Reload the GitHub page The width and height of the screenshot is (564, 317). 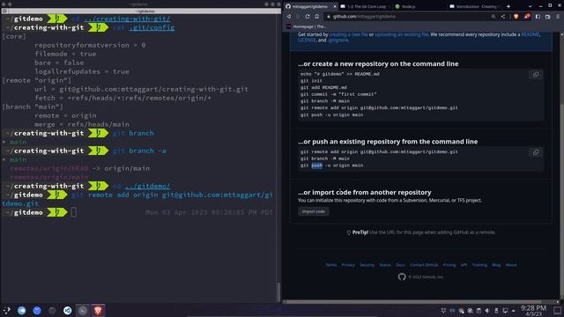tap(308, 17)
